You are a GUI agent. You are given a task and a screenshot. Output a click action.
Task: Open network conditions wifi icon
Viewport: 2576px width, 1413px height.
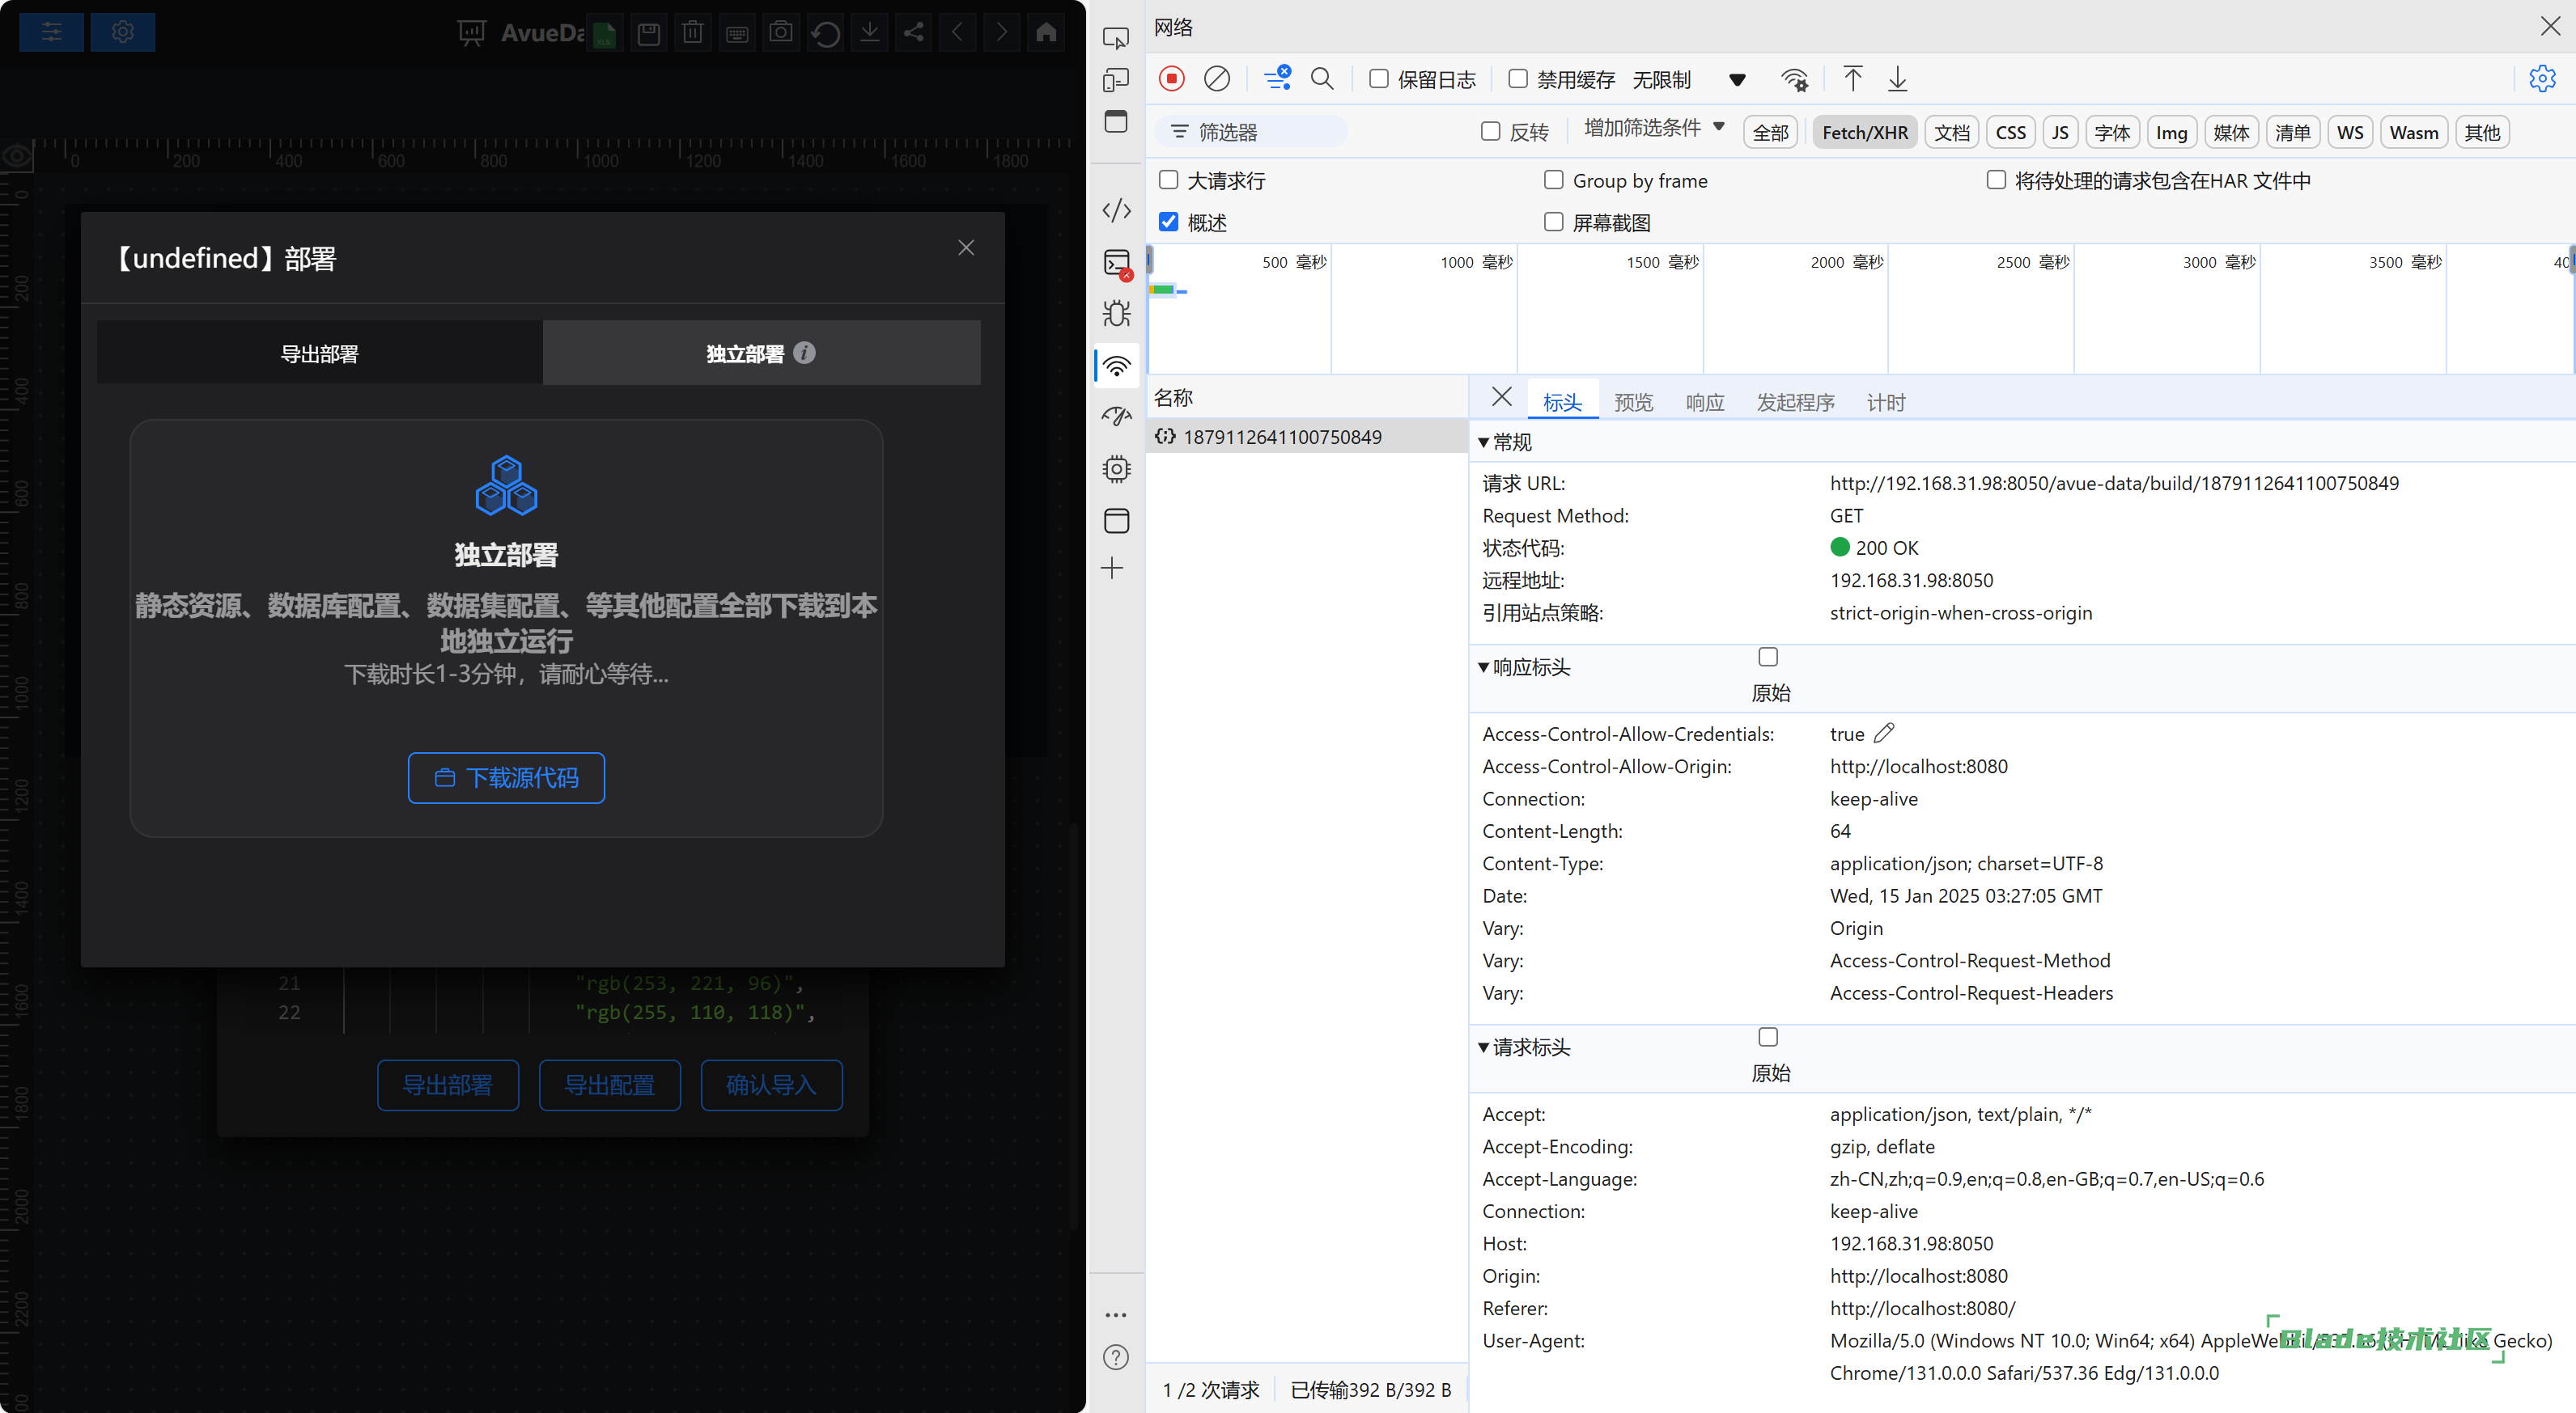tap(1795, 79)
